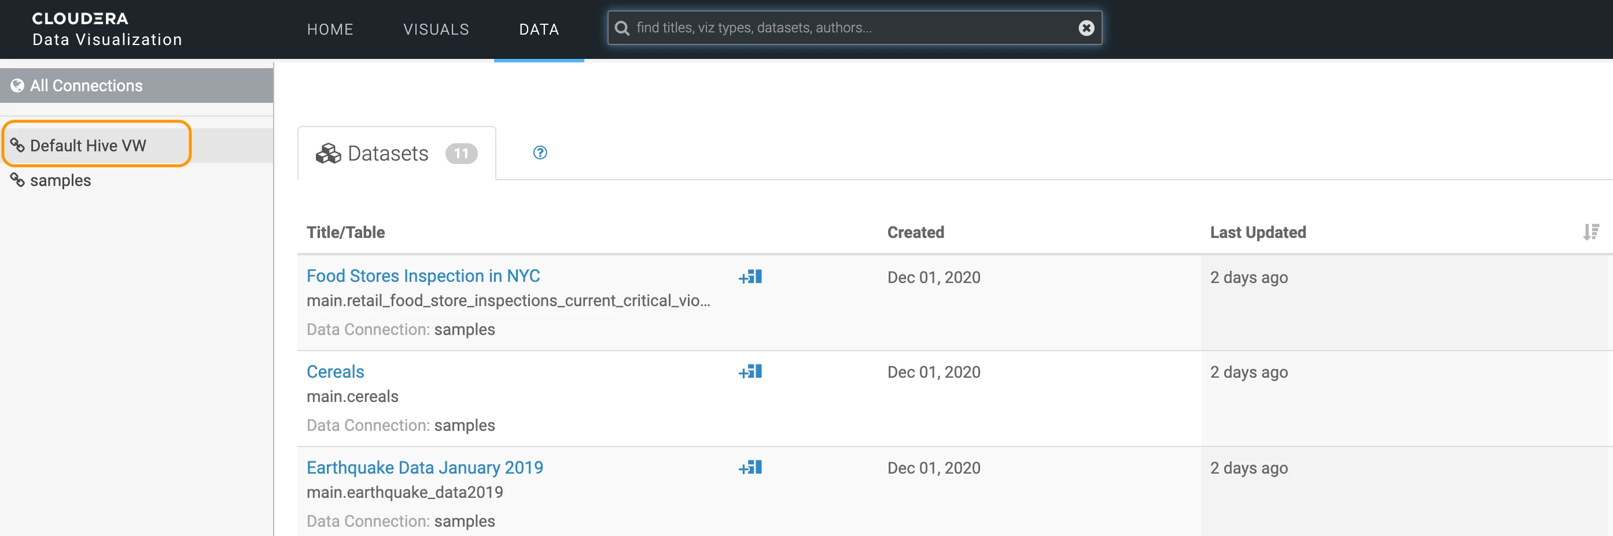Open Earthquake Data January 2019 dataset
The image size is (1613, 536).
click(425, 468)
